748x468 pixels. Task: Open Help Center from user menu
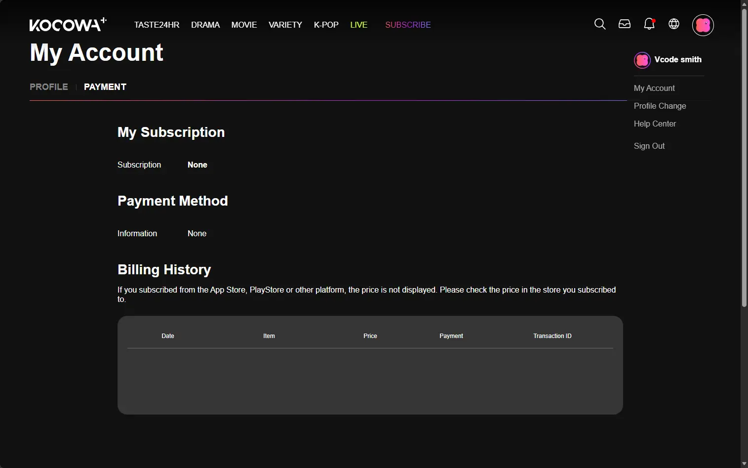coord(655,124)
